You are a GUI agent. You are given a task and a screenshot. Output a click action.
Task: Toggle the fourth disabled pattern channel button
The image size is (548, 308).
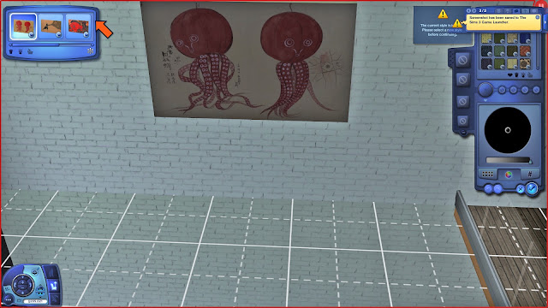(x=462, y=121)
